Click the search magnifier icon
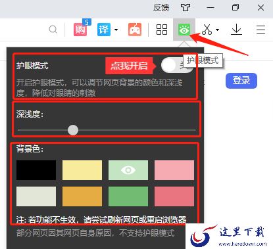 click(53, 30)
